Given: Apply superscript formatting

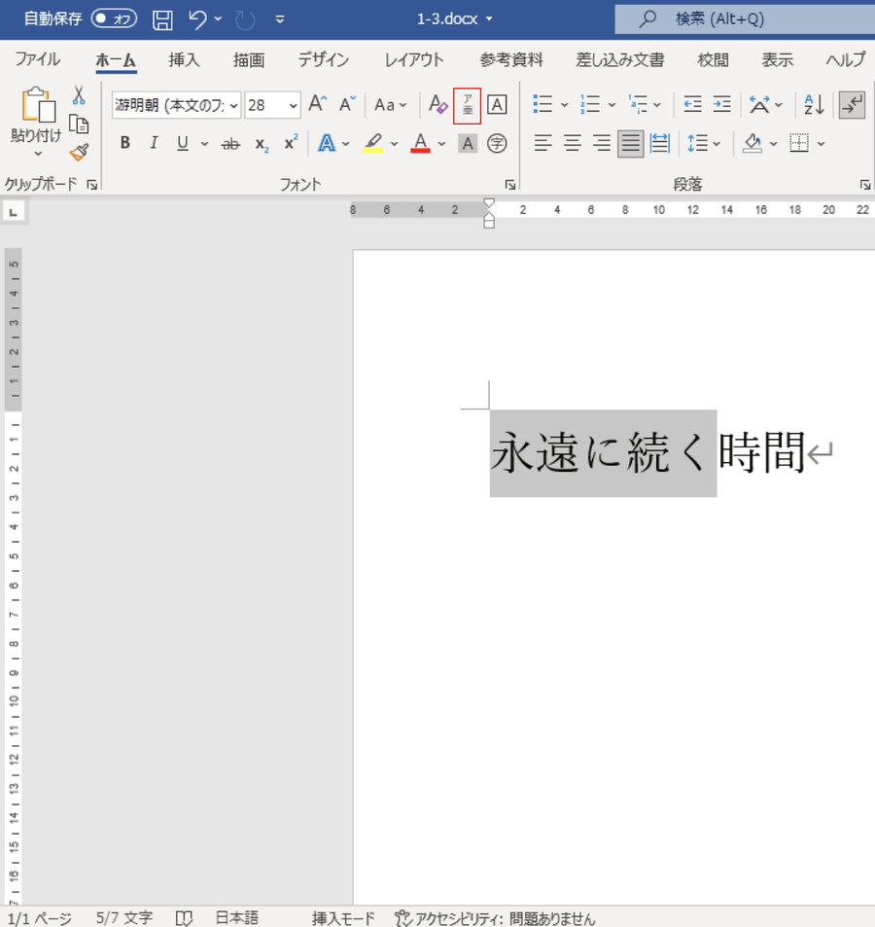Looking at the screenshot, I should (291, 143).
